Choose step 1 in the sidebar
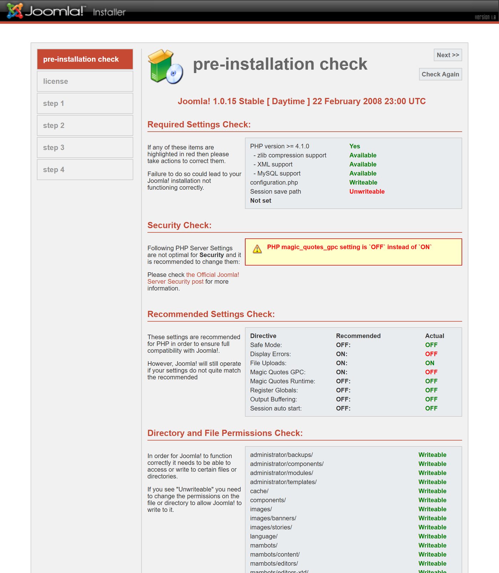499x573 pixels. [x=85, y=103]
